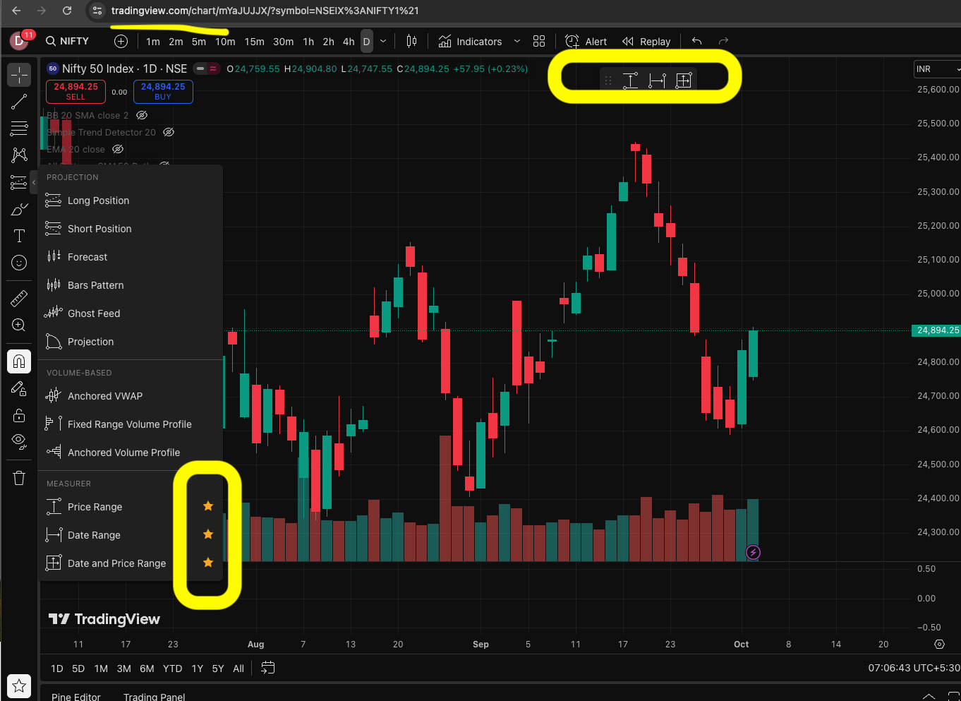Toggle visibility of BB 20 SMA indicator

point(142,115)
